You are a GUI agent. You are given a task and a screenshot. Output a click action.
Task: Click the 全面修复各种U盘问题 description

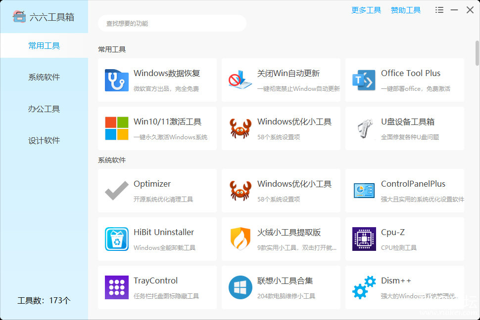tap(410, 137)
